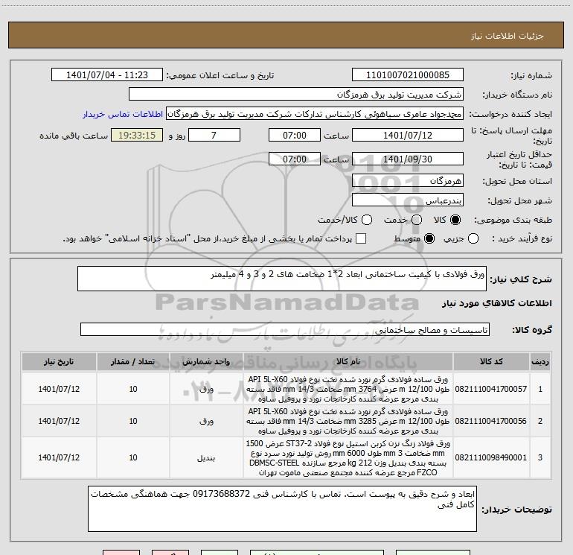This screenshot has width=573, height=555.
Task: Click the deadline hour field showing 07:00 beside 1401/07/12
Action: point(295,136)
